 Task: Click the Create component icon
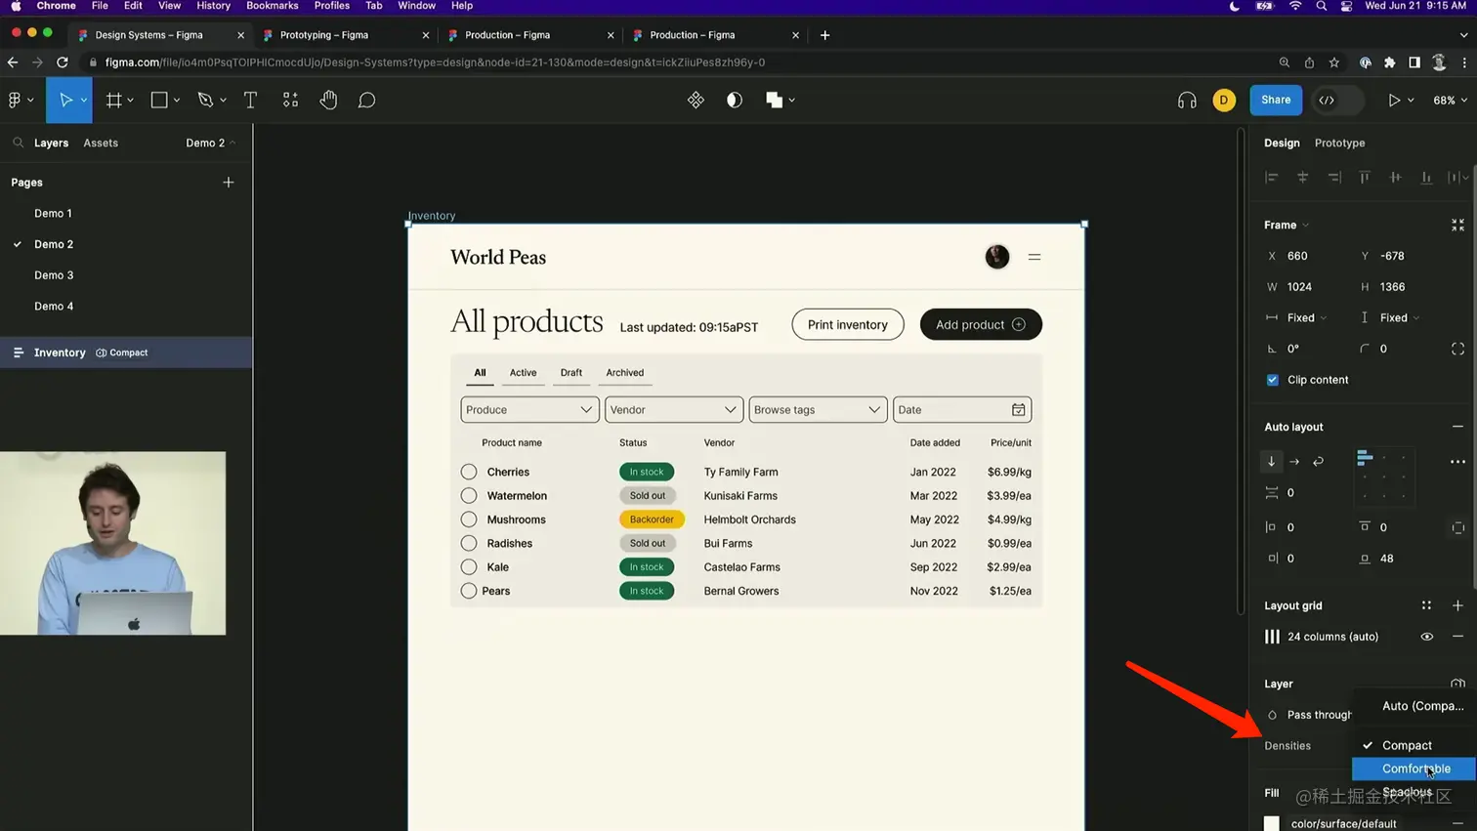pos(696,100)
